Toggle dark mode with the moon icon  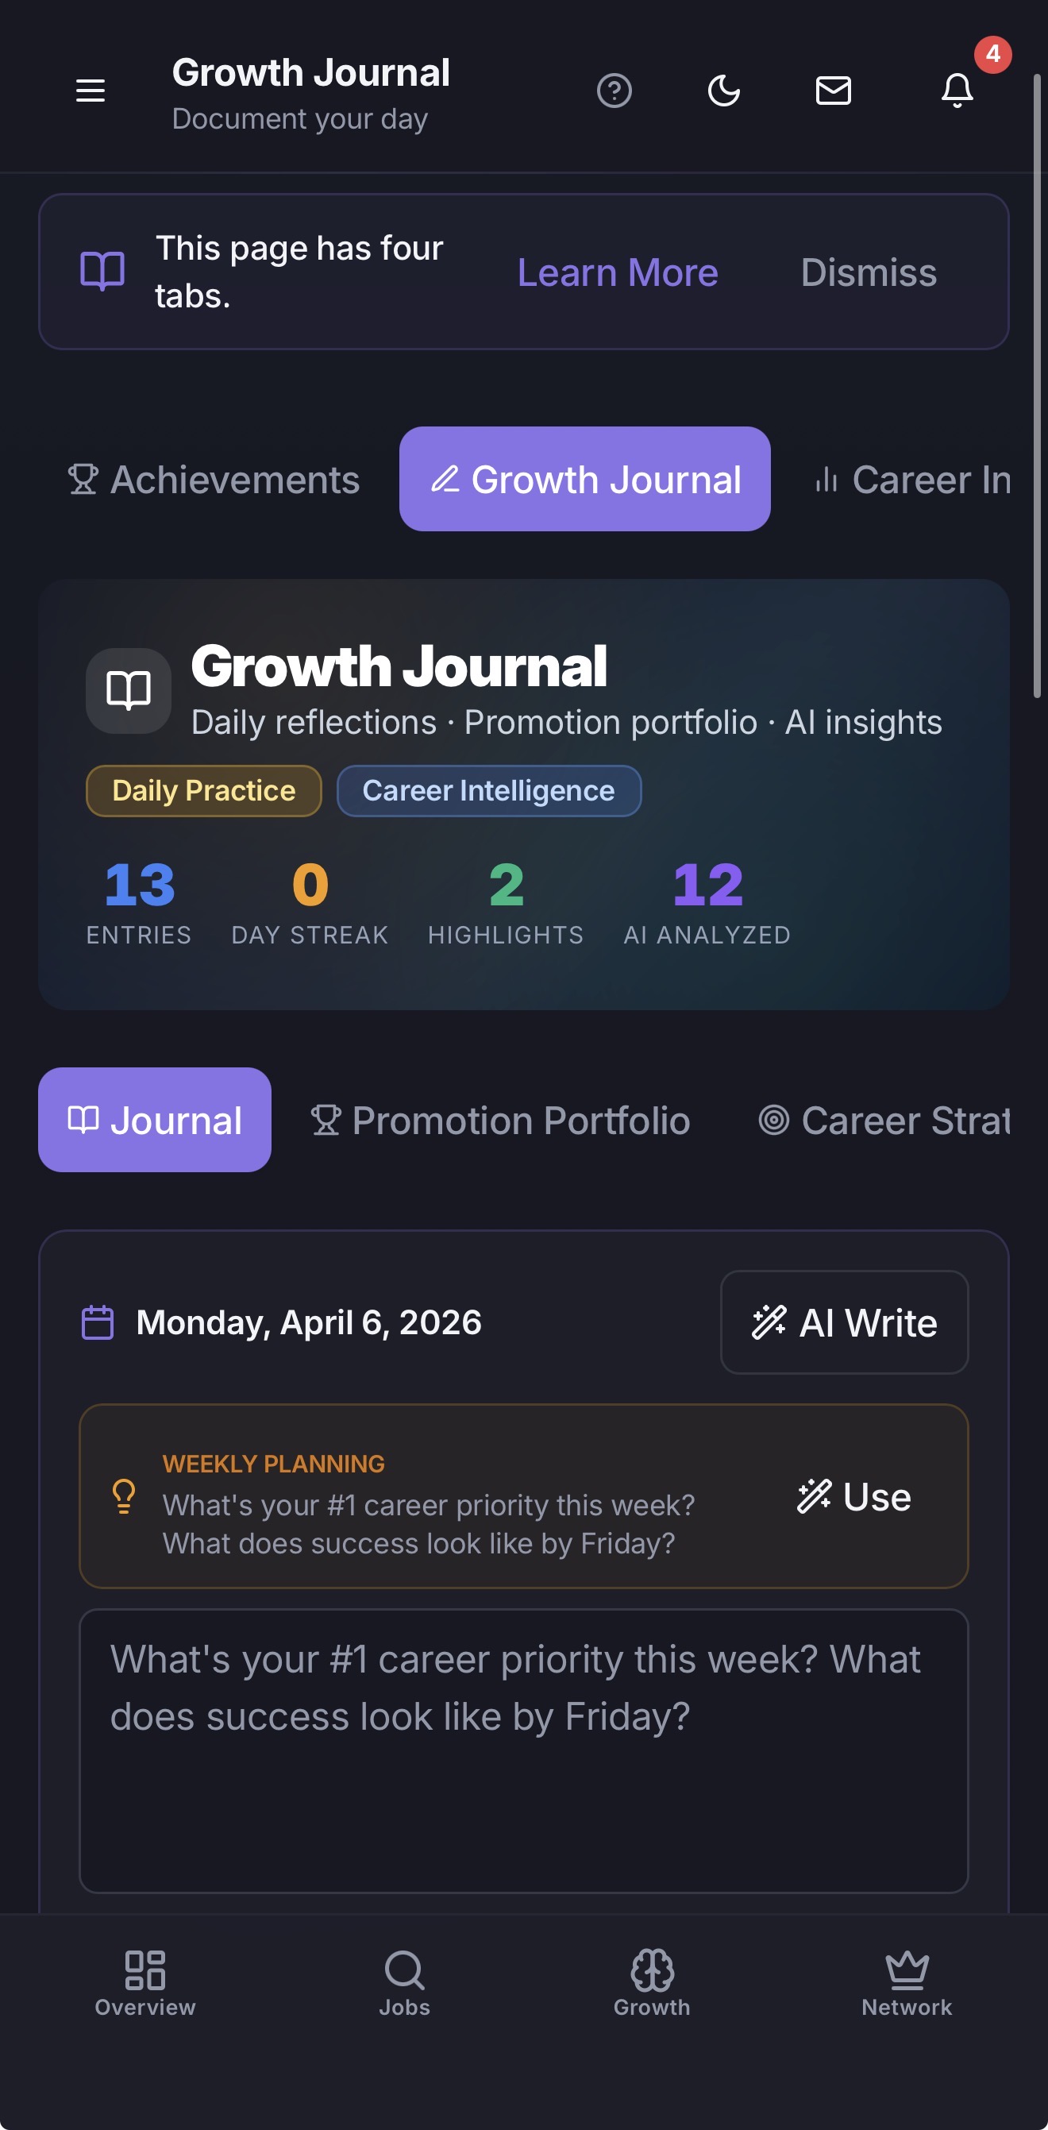pos(723,91)
